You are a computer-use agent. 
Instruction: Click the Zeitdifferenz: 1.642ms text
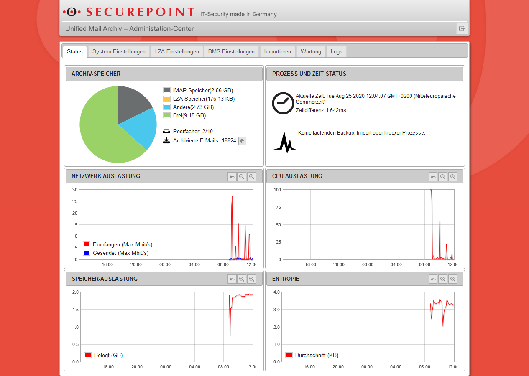pos(321,110)
